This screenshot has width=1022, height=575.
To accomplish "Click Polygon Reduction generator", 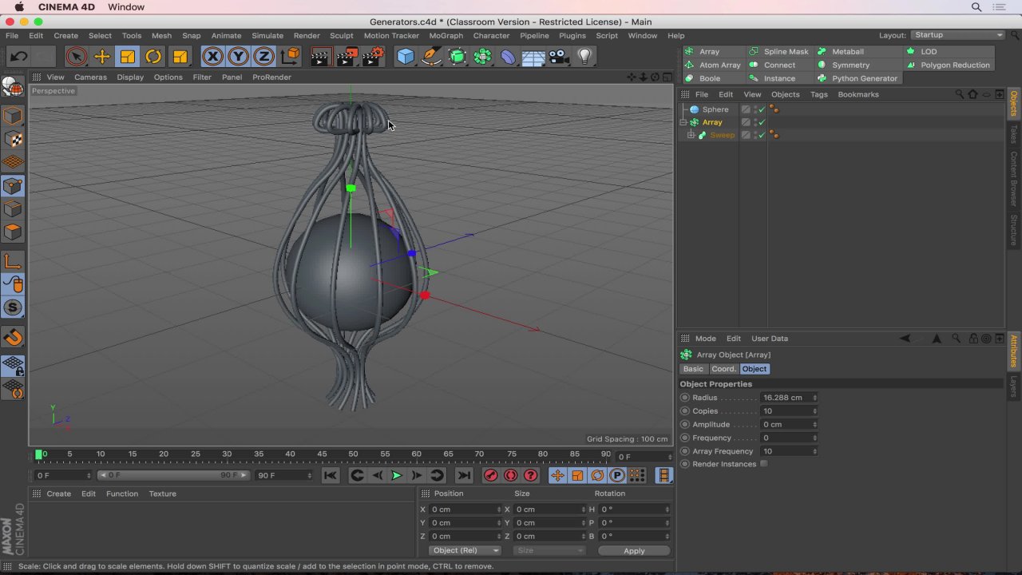I will click(948, 65).
